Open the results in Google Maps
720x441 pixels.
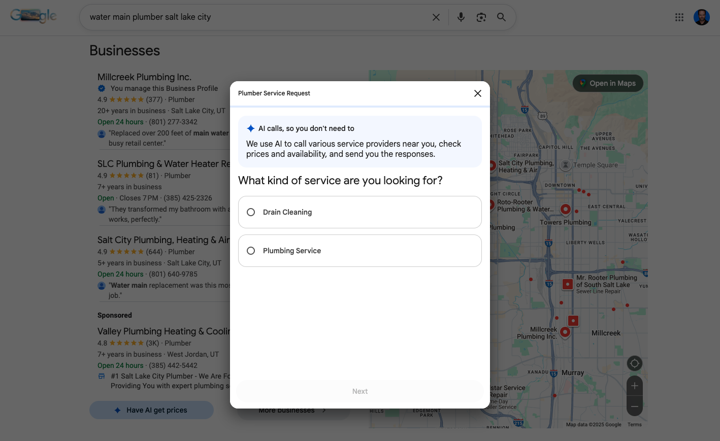(x=608, y=83)
